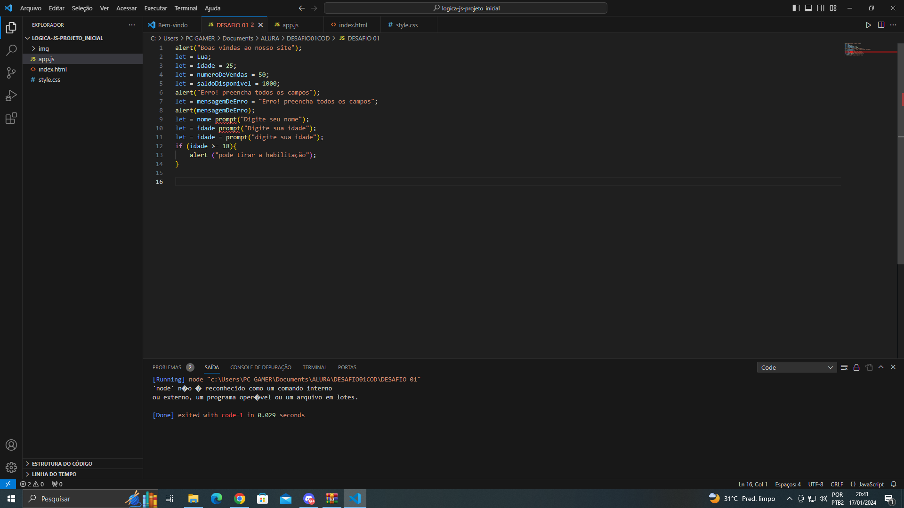Open the Terminal menu

coord(186,8)
